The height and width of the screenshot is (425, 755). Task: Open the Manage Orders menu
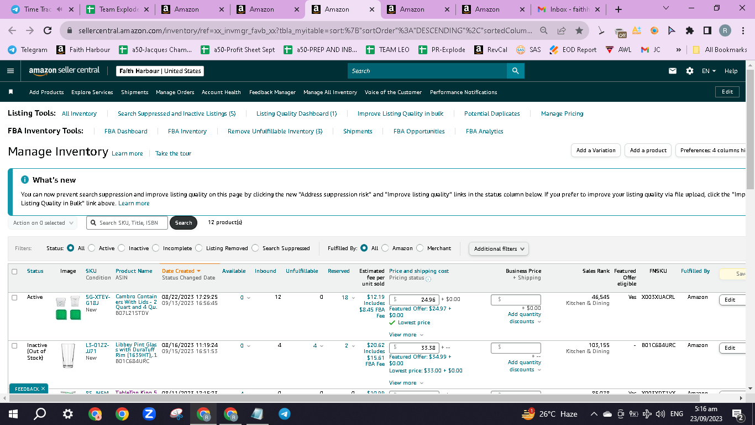[x=175, y=92]
